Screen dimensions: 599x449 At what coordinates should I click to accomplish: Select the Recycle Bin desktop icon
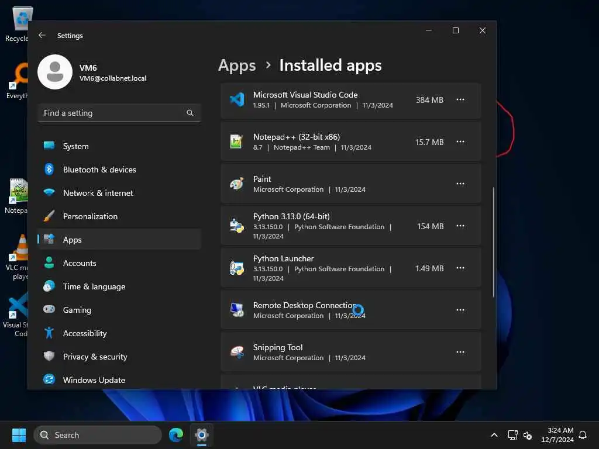[x=17, y=24]
